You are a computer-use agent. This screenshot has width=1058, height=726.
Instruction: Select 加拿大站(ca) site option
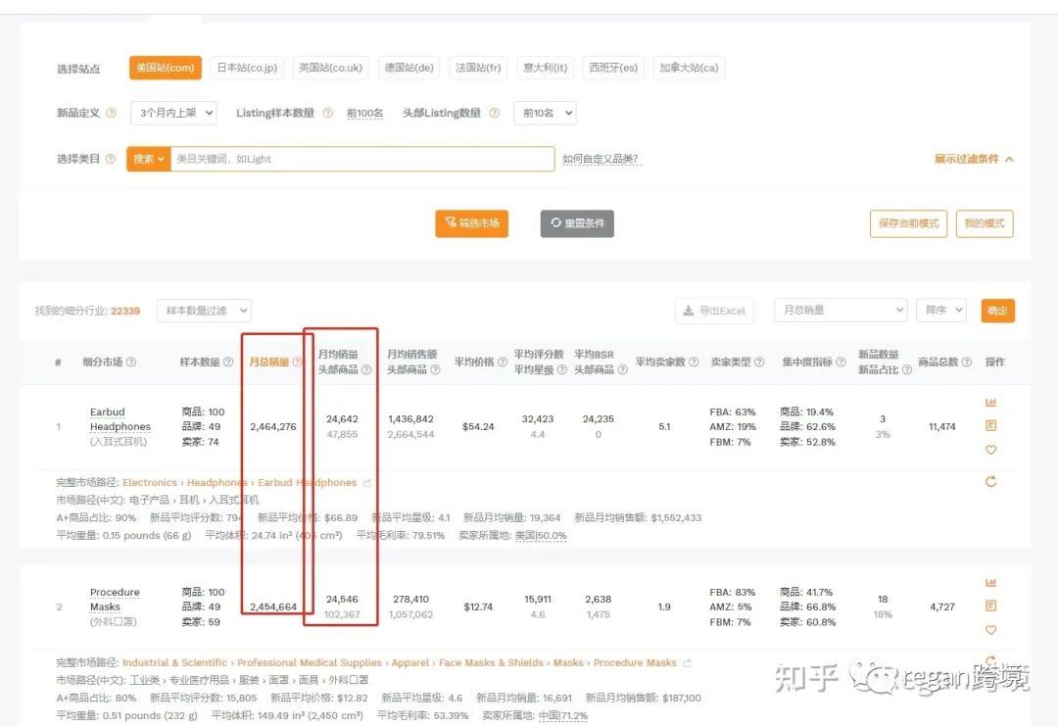pyautogui.click(x=689, y=68)
